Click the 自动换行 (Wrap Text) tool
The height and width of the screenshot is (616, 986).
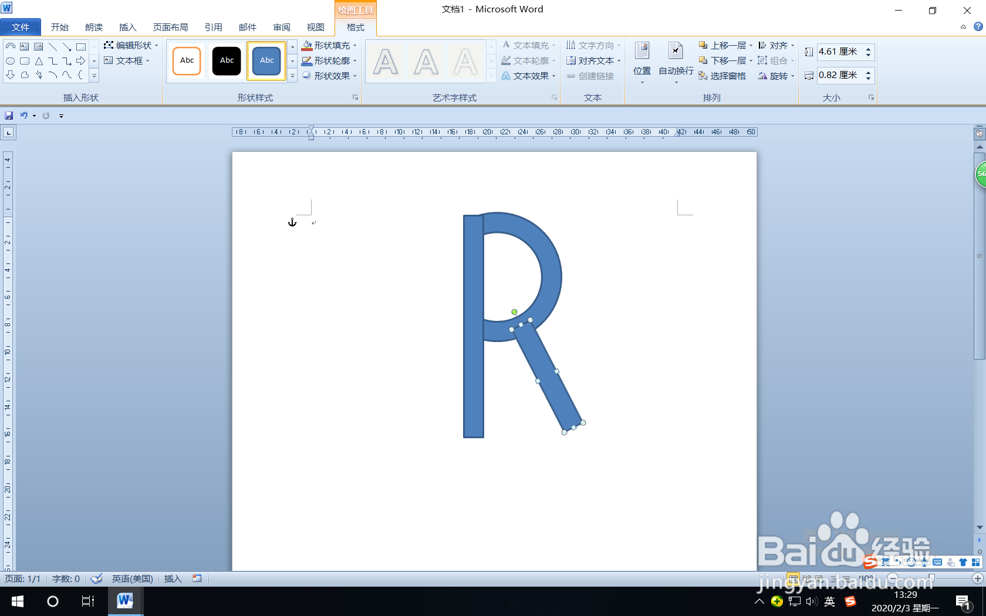(675, 60)
